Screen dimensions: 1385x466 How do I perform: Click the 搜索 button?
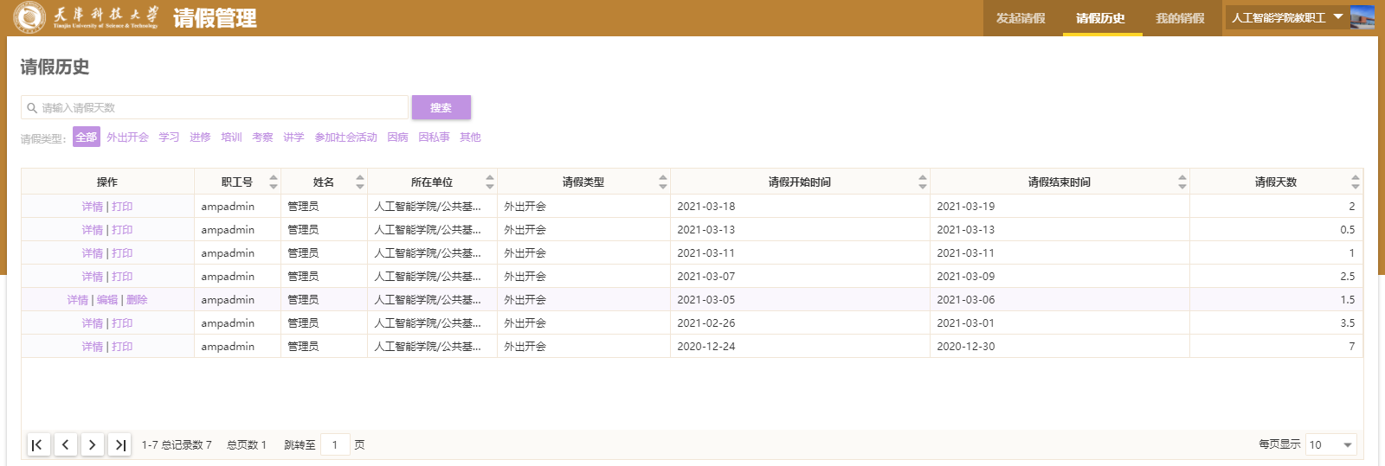point(441,107)
